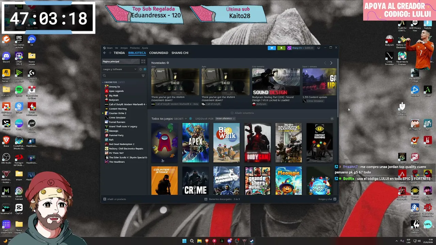Select Big Walk in the sidebar list

pyautogui.click(x=113, y=96)
